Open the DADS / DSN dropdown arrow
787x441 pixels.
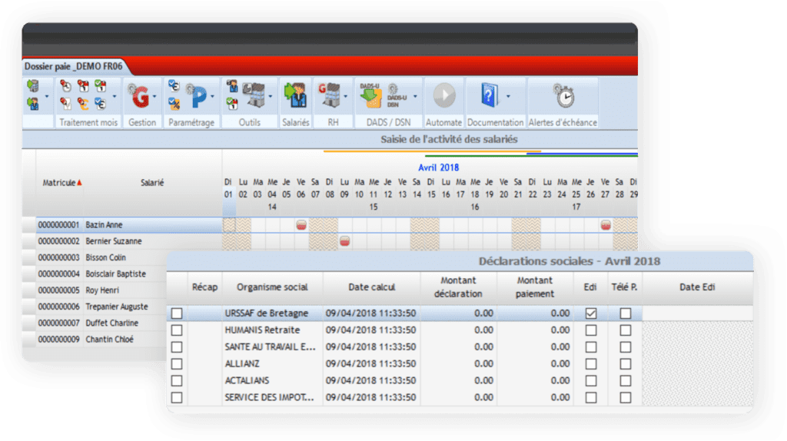coord(416,98)
